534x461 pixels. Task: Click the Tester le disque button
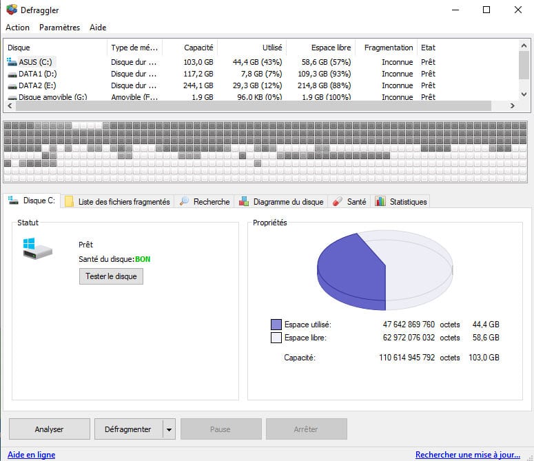[x=111, y=276]
